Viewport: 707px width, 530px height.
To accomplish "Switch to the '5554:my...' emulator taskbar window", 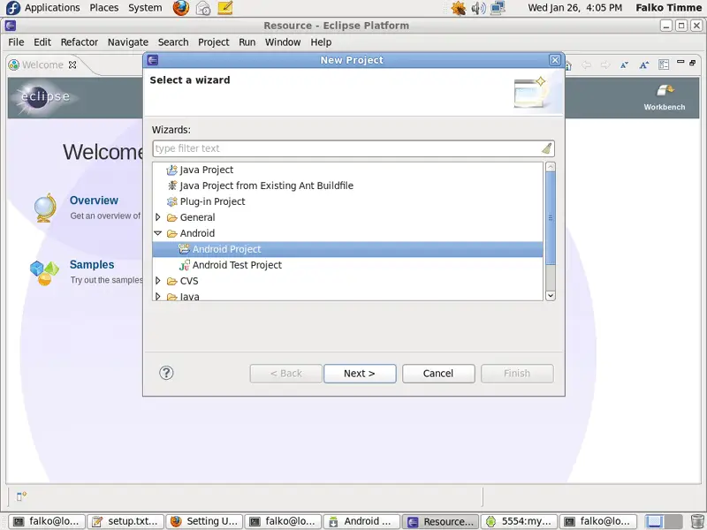I will pos(520,521).
